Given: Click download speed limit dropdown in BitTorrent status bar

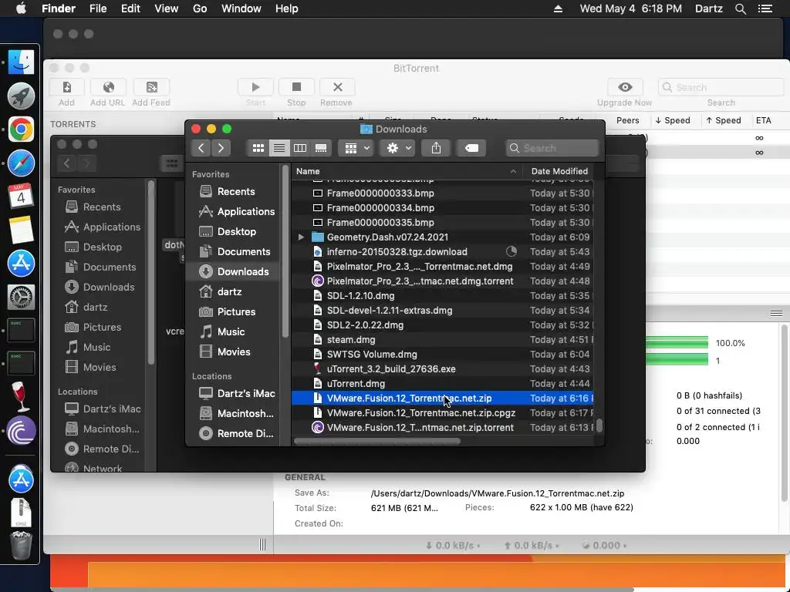Looking at the screenshot, I should point(453,546).
